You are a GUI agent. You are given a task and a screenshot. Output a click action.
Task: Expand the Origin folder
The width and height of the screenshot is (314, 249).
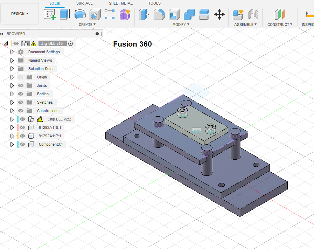pyautogui.click(x=12, y=77)
